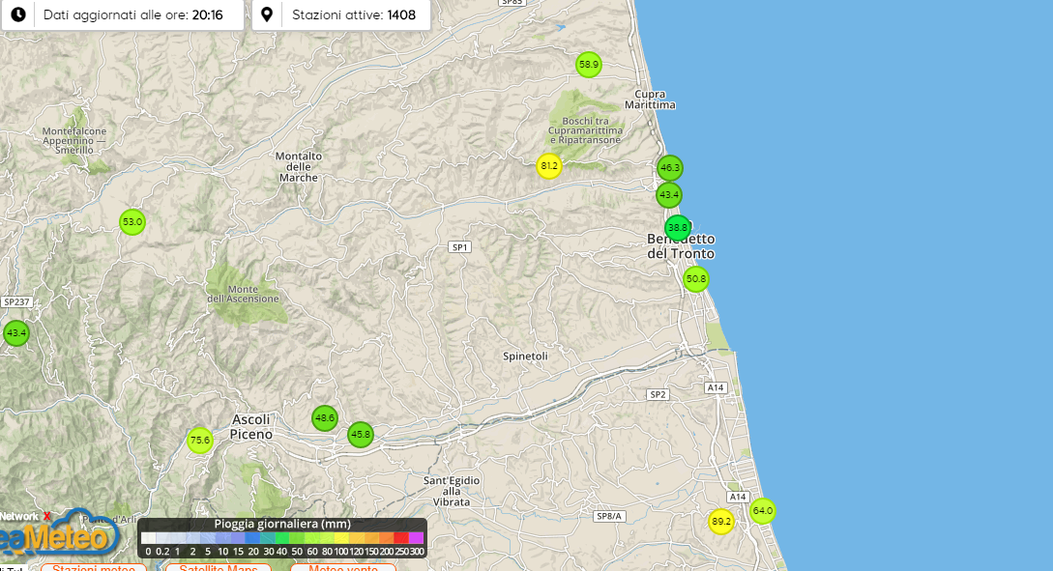Click the red 250 mm legend color swatch
1053x571 pixels.
(x=400, y=539)
